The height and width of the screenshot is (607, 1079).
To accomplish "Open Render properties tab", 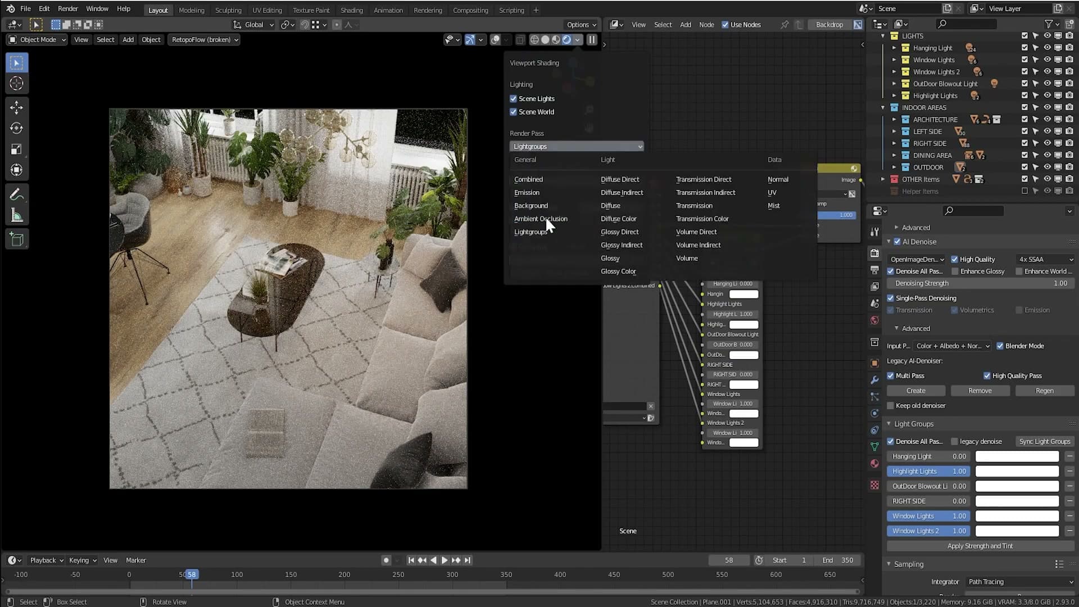I will (x=874, y=253).
